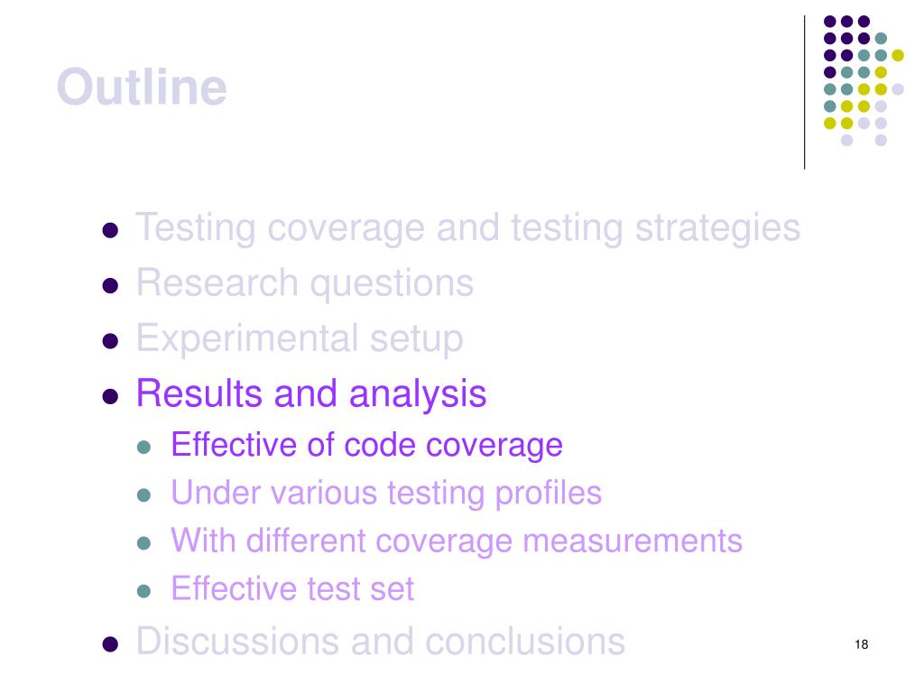
Task: Click the 'Research questions' outline item
Action: 305,283
